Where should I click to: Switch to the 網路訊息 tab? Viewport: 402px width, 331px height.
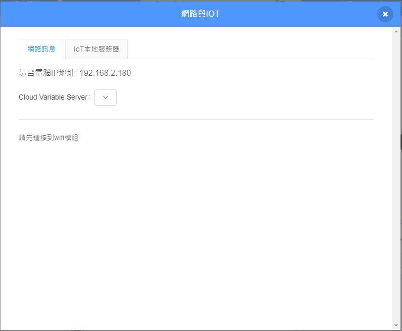click(x=41, y=50)
